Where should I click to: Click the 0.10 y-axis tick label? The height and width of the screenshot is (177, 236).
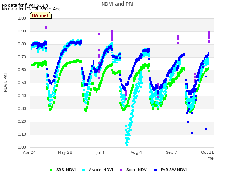click(22, 134)
